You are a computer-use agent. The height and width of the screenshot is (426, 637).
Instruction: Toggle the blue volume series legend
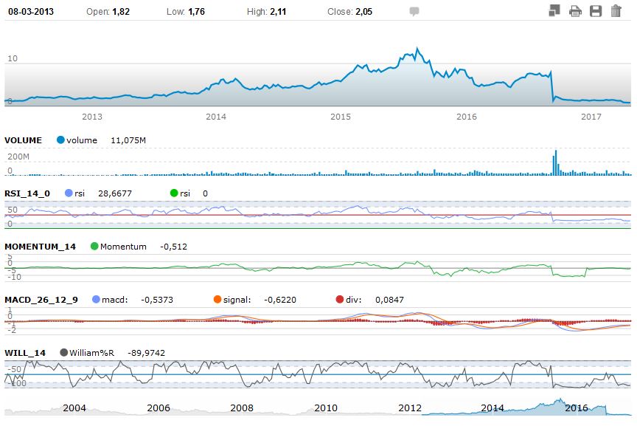[60, 140]
